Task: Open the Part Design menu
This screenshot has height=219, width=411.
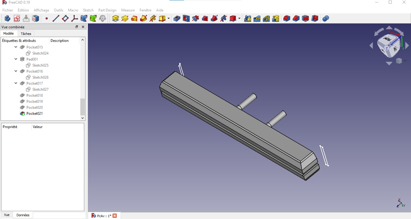Action: [107, 10]
